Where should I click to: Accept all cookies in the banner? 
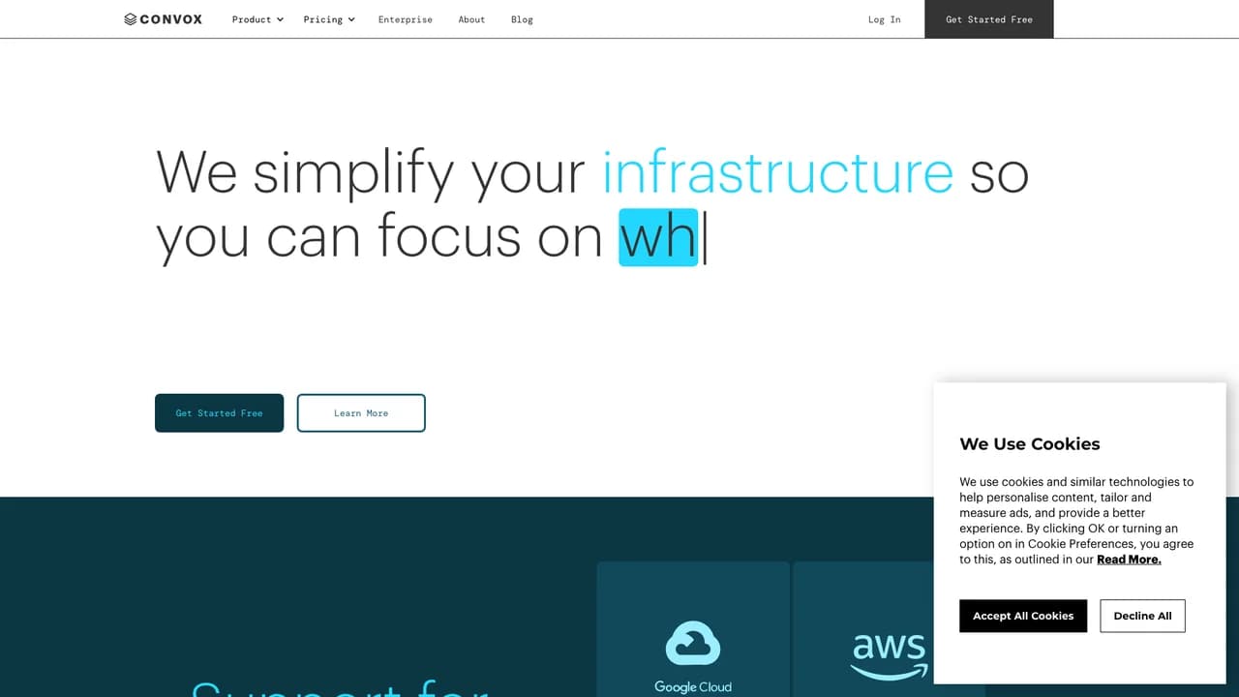[1023, 616]
